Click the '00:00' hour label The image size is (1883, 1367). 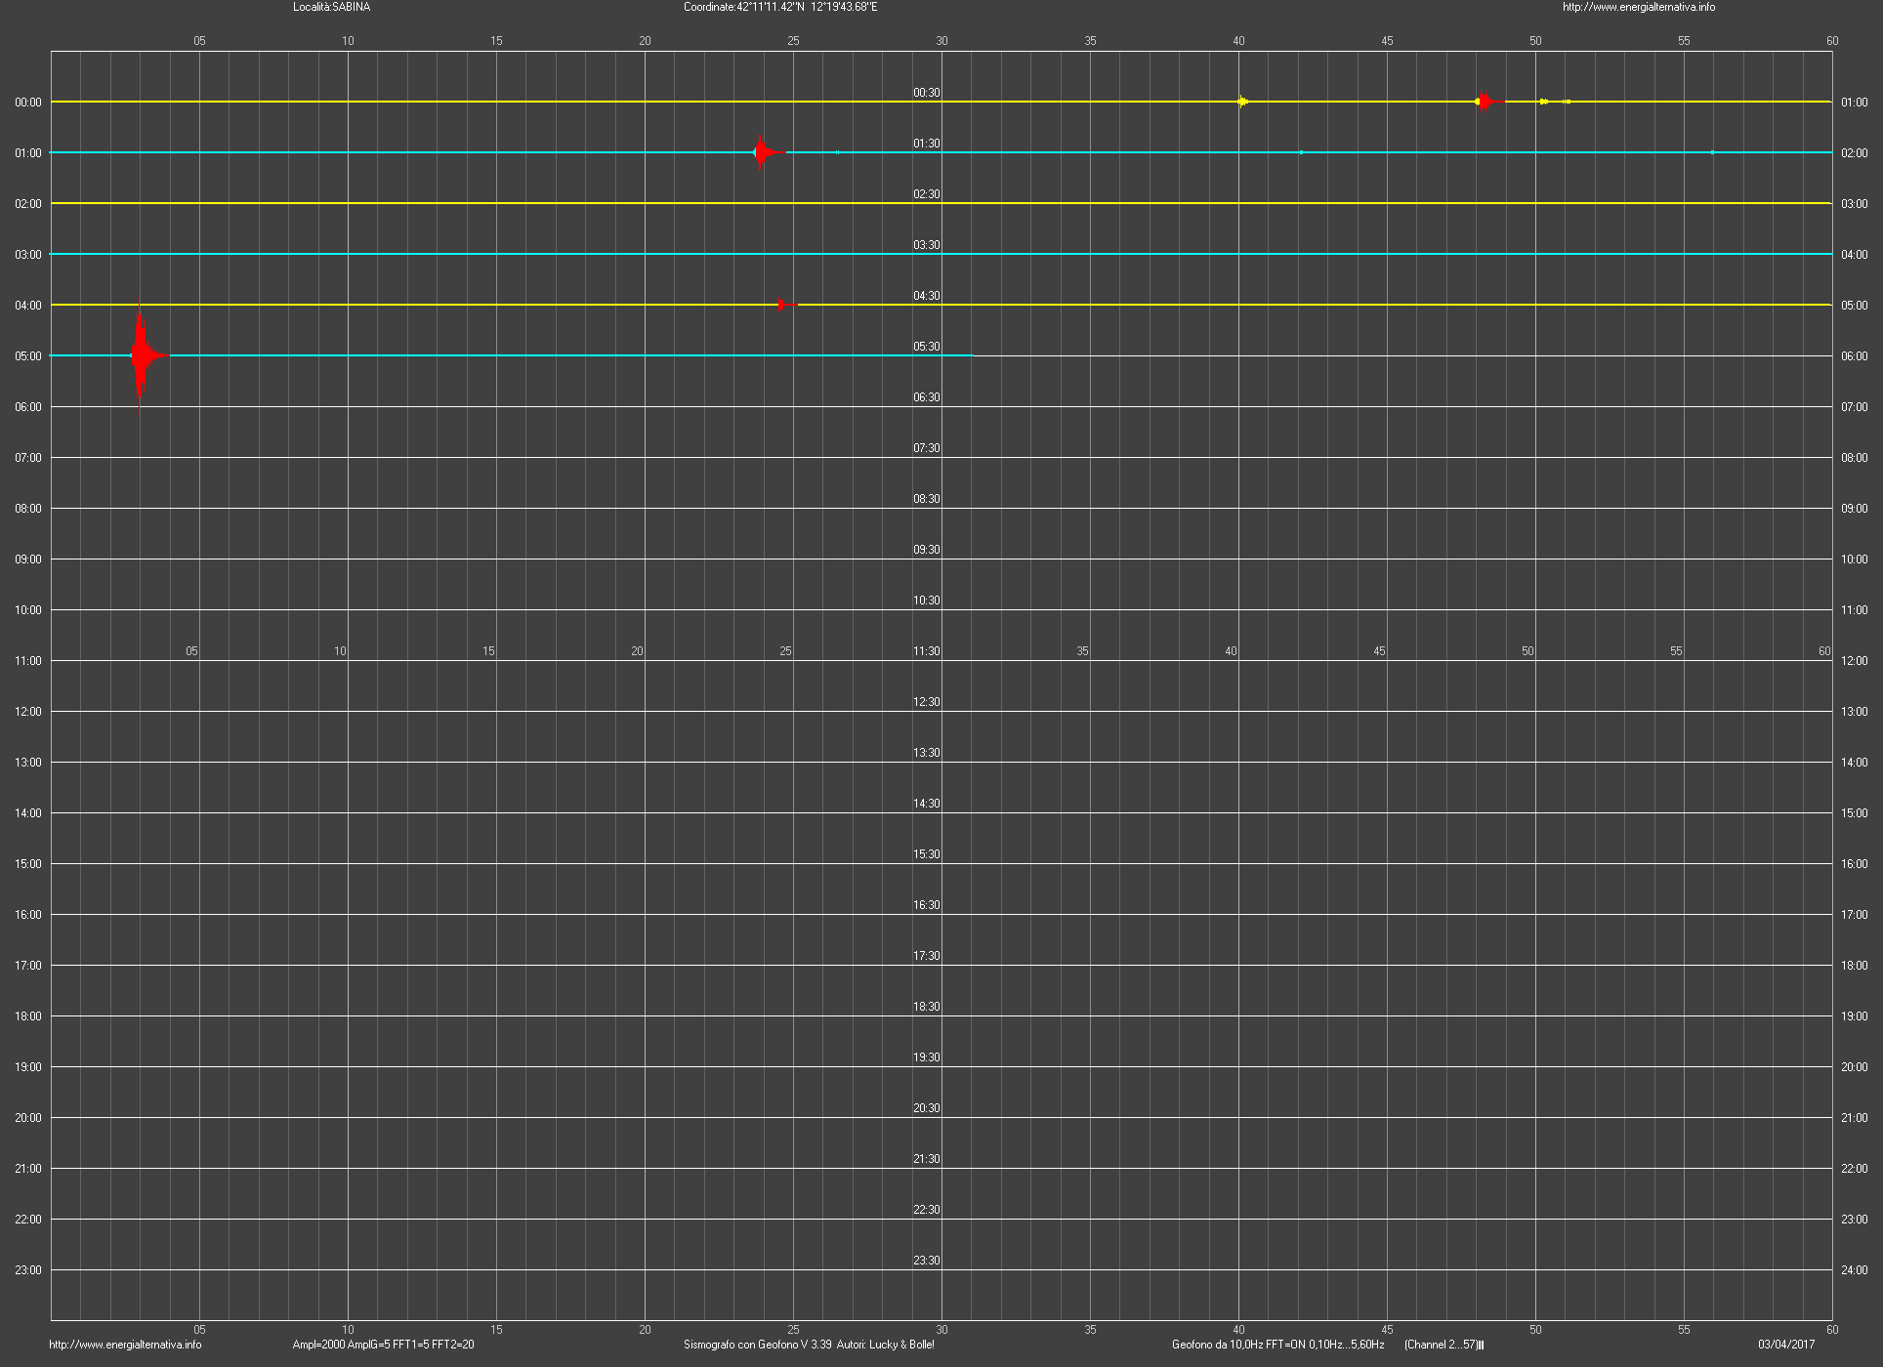click(28, 103)
